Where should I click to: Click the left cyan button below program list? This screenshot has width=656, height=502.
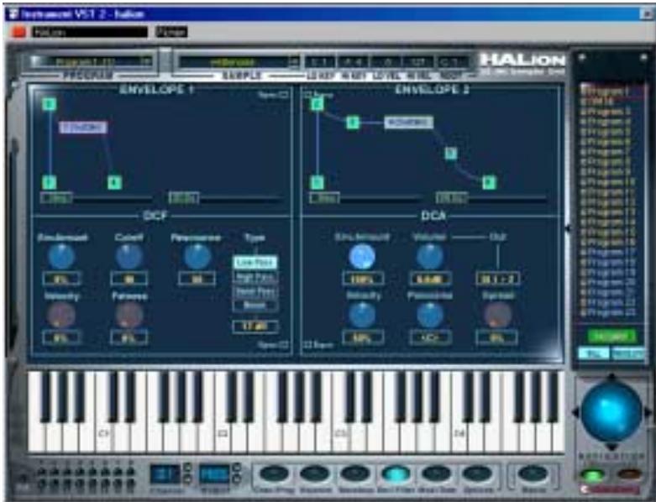coord(593,353)
